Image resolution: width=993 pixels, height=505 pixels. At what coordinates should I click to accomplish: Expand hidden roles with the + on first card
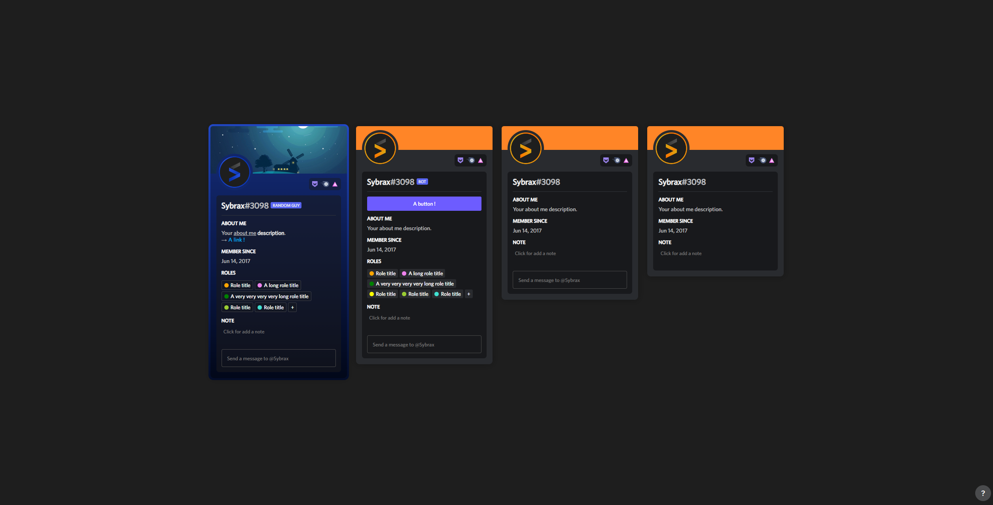(292, 307)
